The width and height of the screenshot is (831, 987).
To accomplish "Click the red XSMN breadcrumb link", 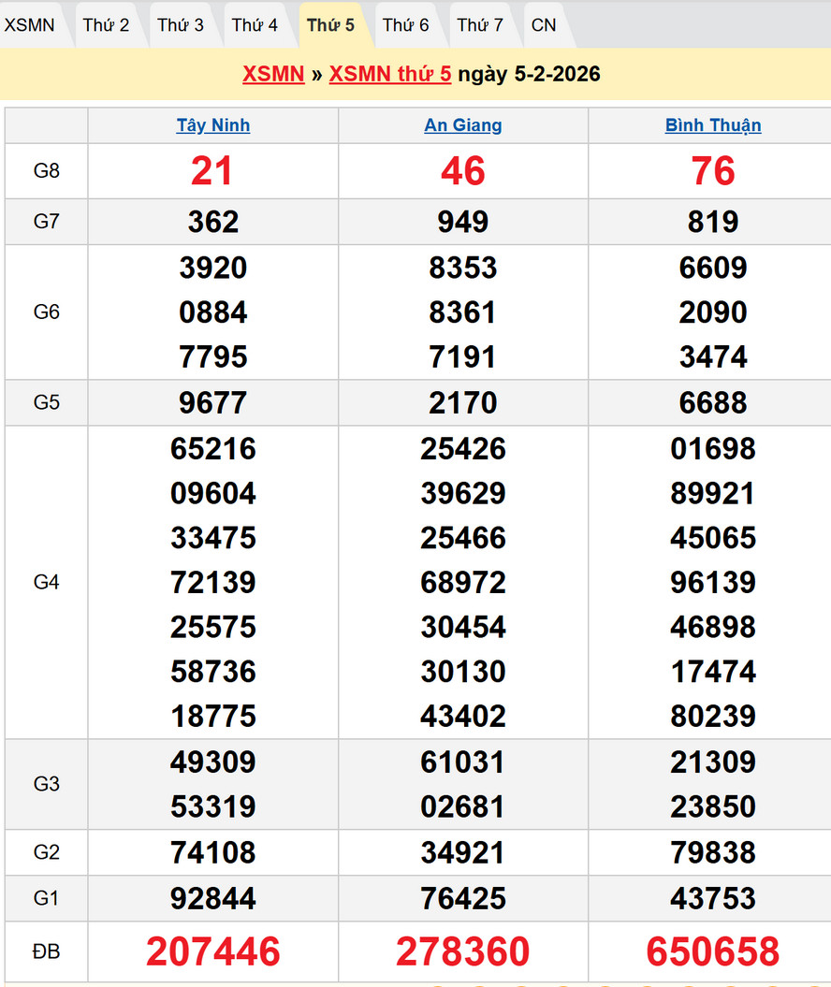I will 273,74.
